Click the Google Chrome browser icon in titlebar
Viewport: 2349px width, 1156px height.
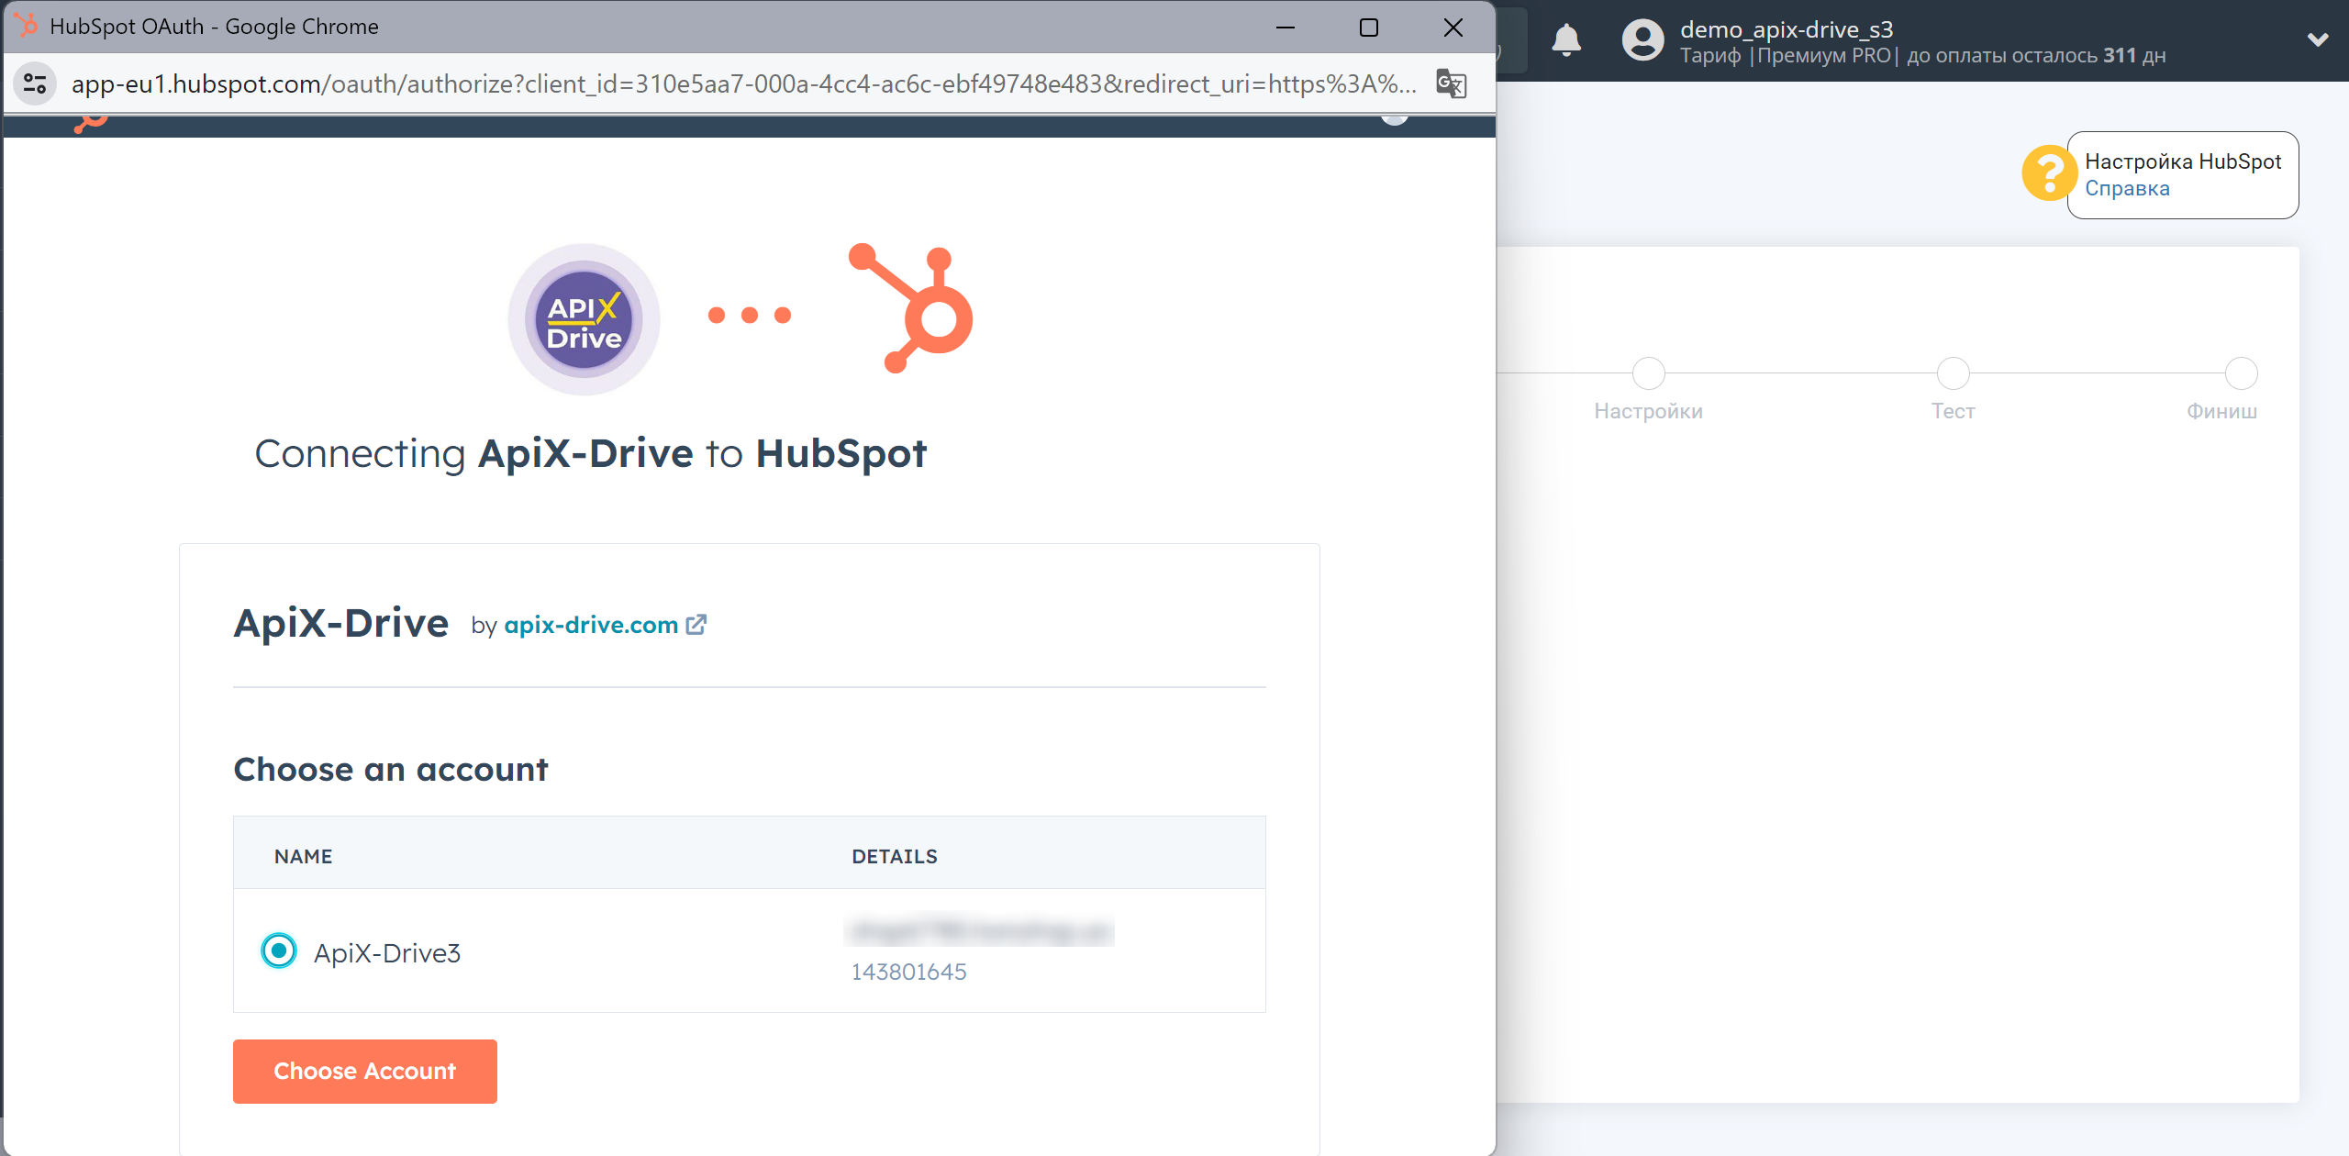coord(24,24)
